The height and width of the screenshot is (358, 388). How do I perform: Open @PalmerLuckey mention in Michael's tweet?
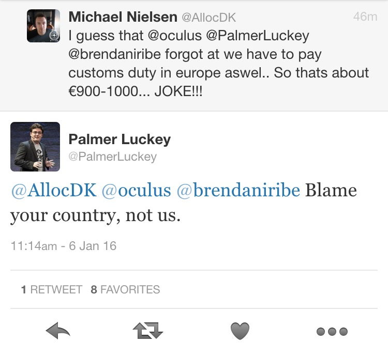pos(258,36)
